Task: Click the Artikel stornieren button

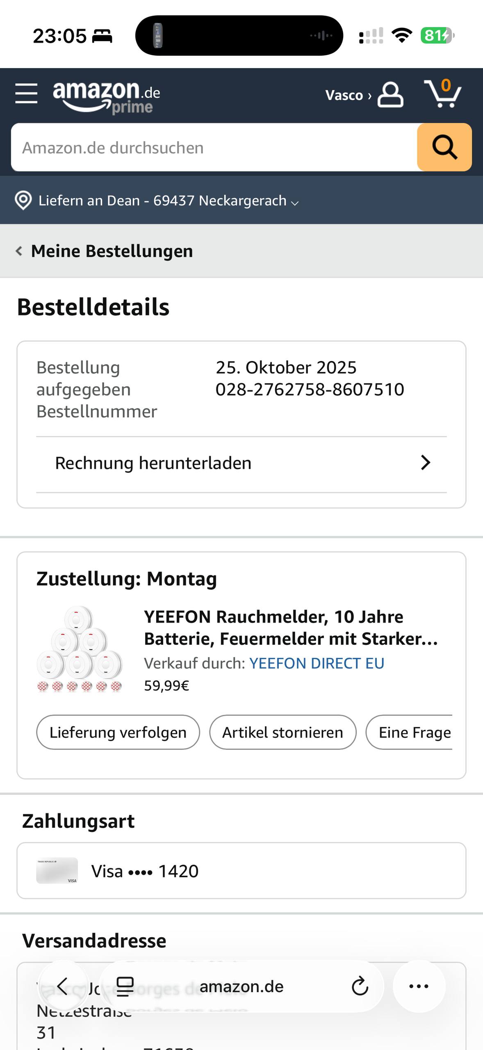Action: pyautogui.click(x=283, y=732)
